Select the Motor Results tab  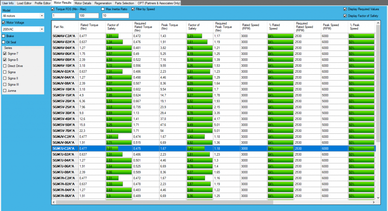pyautogui.click(x=63, y=3)
